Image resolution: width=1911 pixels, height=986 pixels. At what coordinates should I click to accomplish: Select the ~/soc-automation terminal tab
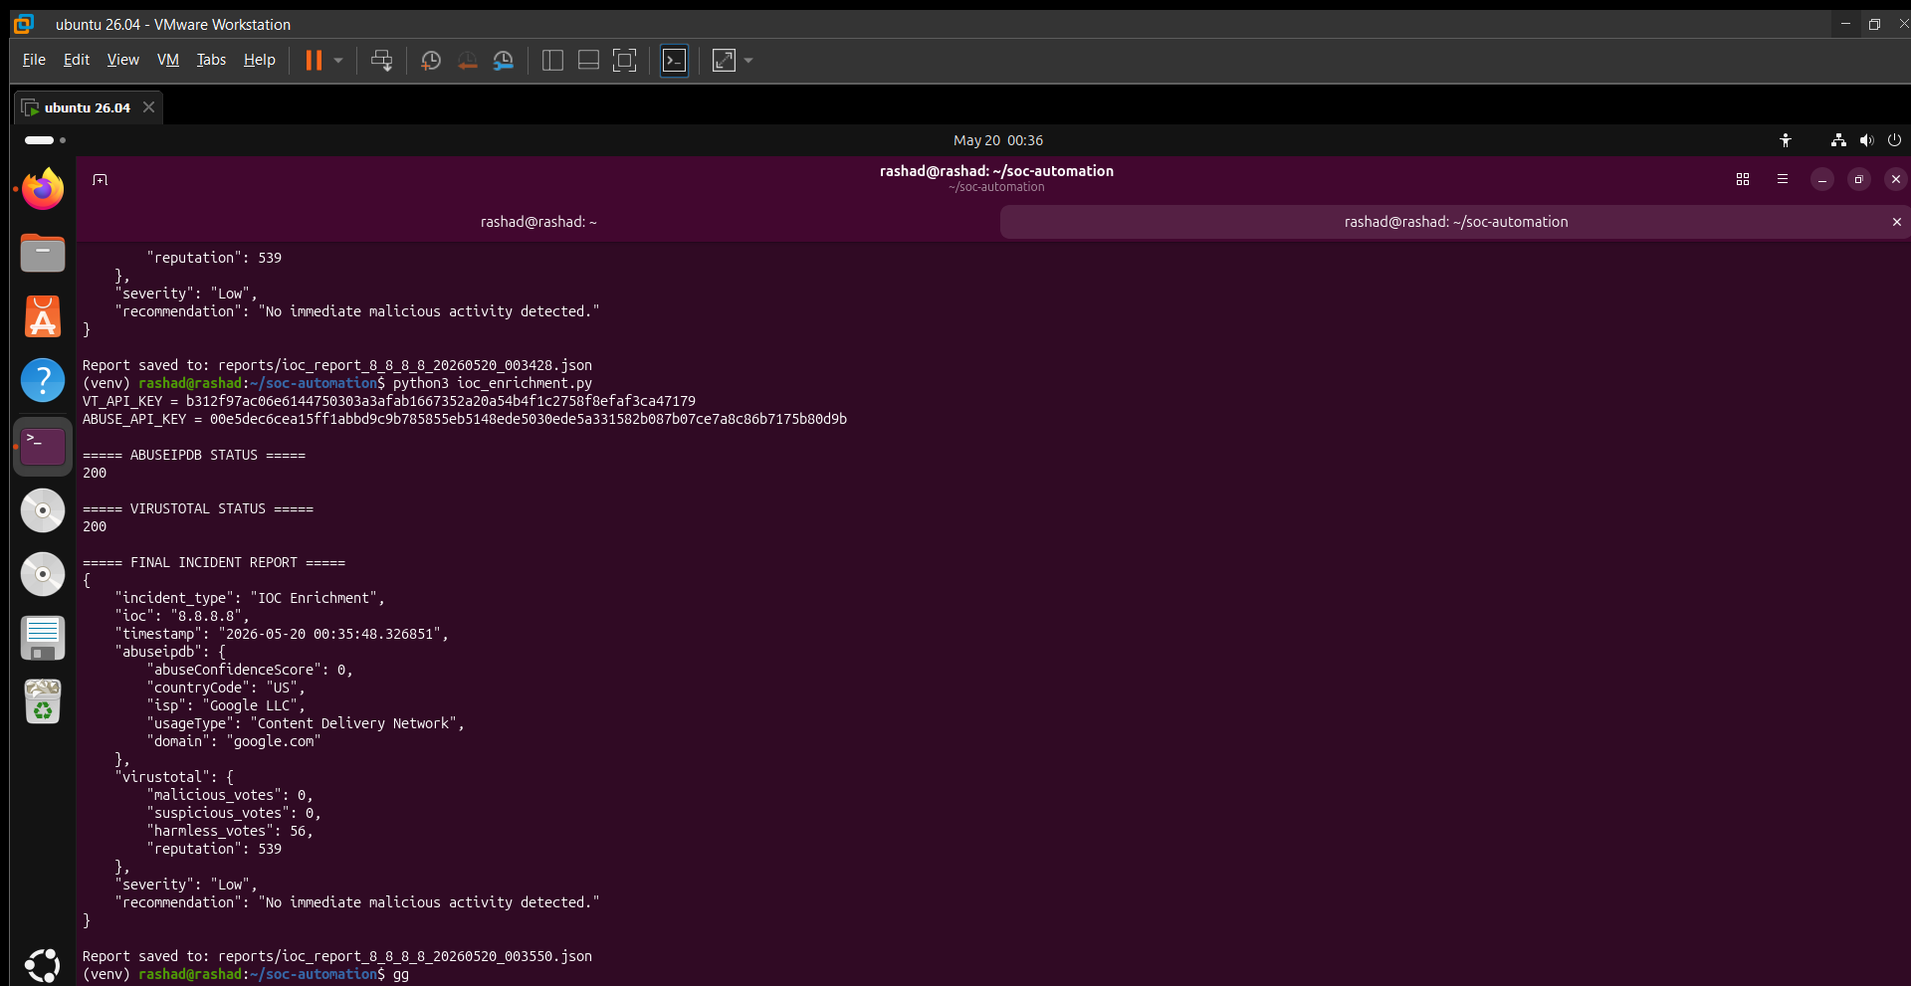pos(1455,222)
